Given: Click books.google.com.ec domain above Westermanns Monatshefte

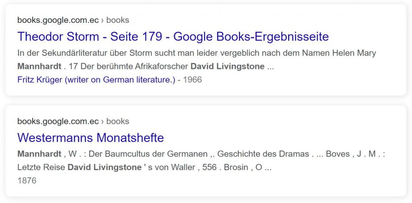Looking at the screenshot, I should (58, 121).
